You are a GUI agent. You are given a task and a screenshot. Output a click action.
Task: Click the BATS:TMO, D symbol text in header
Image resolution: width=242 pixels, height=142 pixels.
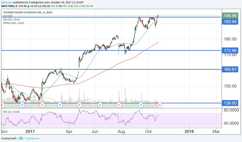click(9, 6)
